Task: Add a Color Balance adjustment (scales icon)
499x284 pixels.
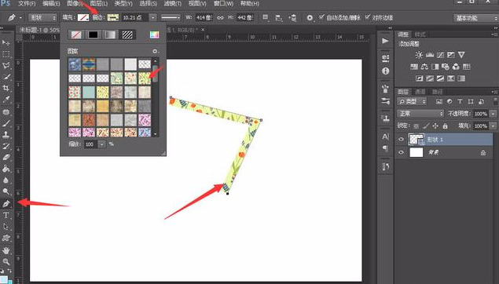Action: [x=424, y=67]
